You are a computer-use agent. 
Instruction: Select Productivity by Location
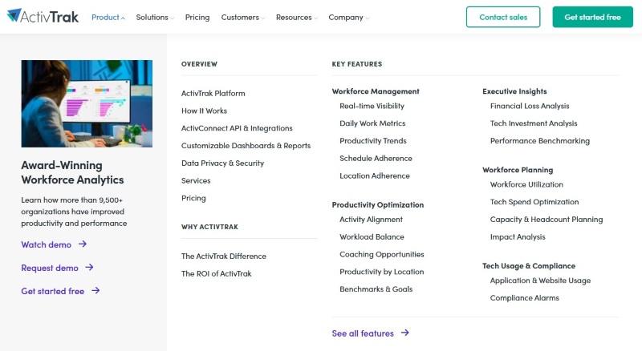382,272
